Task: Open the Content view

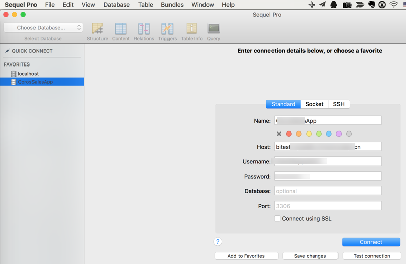Action: tap(121, 31)
